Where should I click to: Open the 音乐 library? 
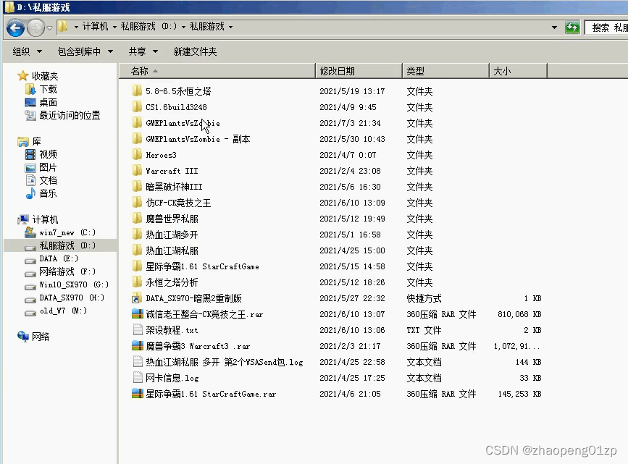coord(48,193)
